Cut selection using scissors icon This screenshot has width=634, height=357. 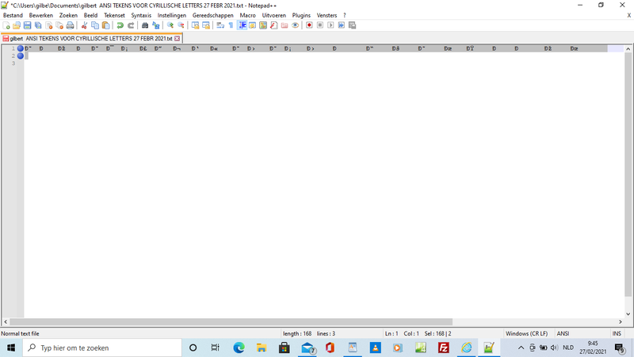click(x=84, y=25)
